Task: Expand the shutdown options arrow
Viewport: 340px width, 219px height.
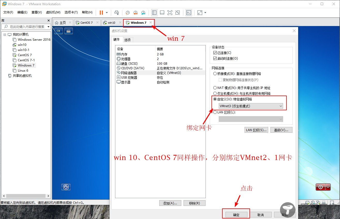Action: (x=328, y=187)
